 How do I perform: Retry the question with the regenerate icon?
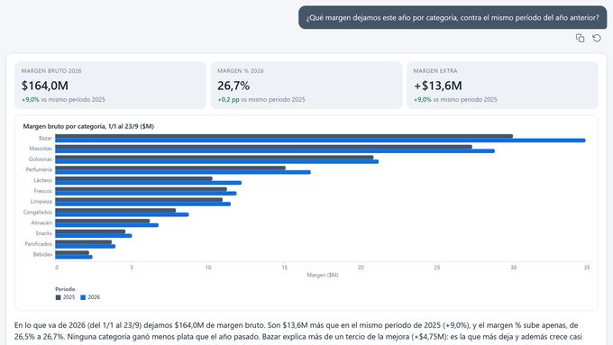pyautogui.click(x=597, y=38)
